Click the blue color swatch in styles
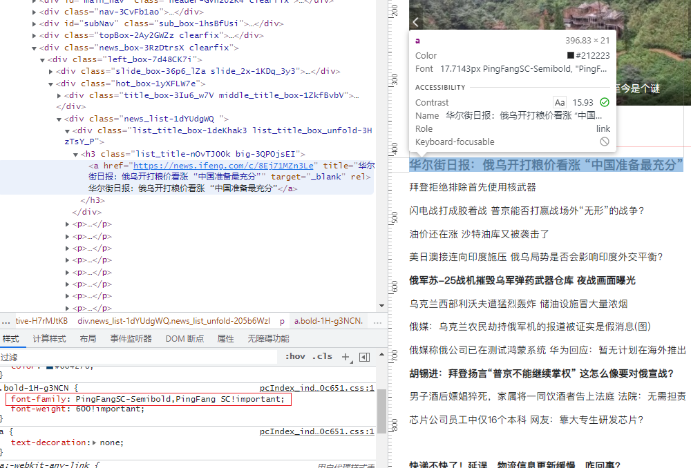 [49, 367]
